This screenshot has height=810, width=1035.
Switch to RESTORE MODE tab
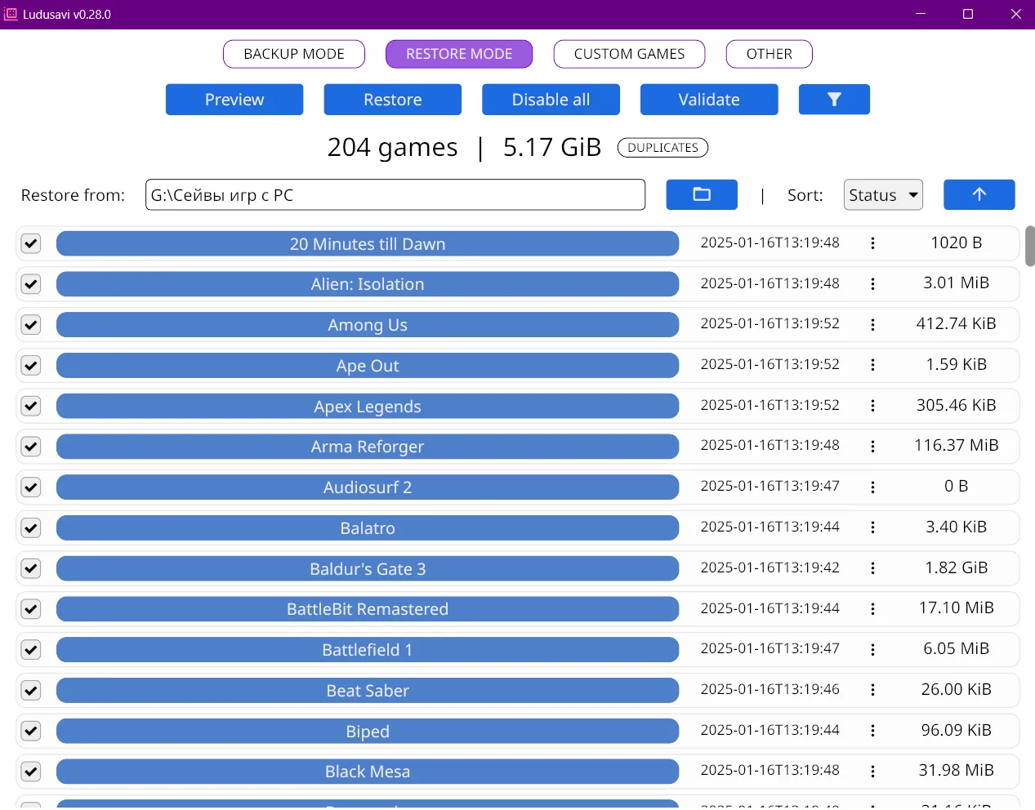pos(459,54)
